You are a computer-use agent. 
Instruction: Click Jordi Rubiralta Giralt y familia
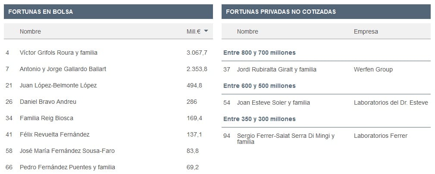[x=277, y=69]
